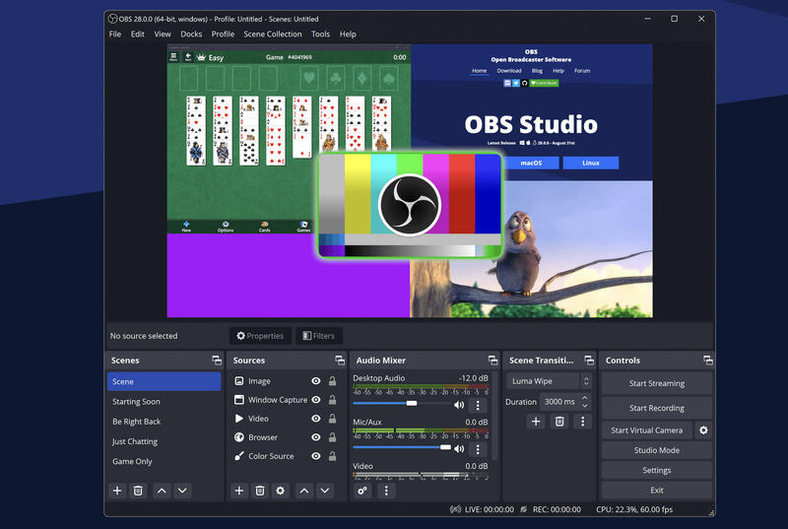
Task: Open Audio Mixer toolbar options menu
Action: pos(386,491)
